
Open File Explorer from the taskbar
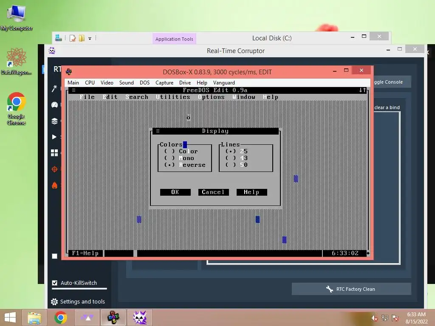point(34,318)
